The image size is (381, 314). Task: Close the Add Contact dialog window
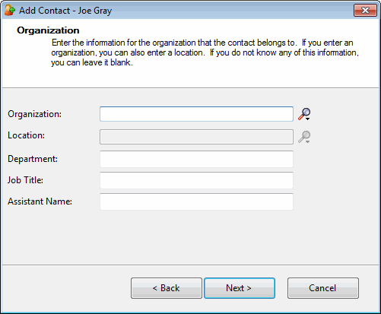pyautogui.click(x=365, y=11)
